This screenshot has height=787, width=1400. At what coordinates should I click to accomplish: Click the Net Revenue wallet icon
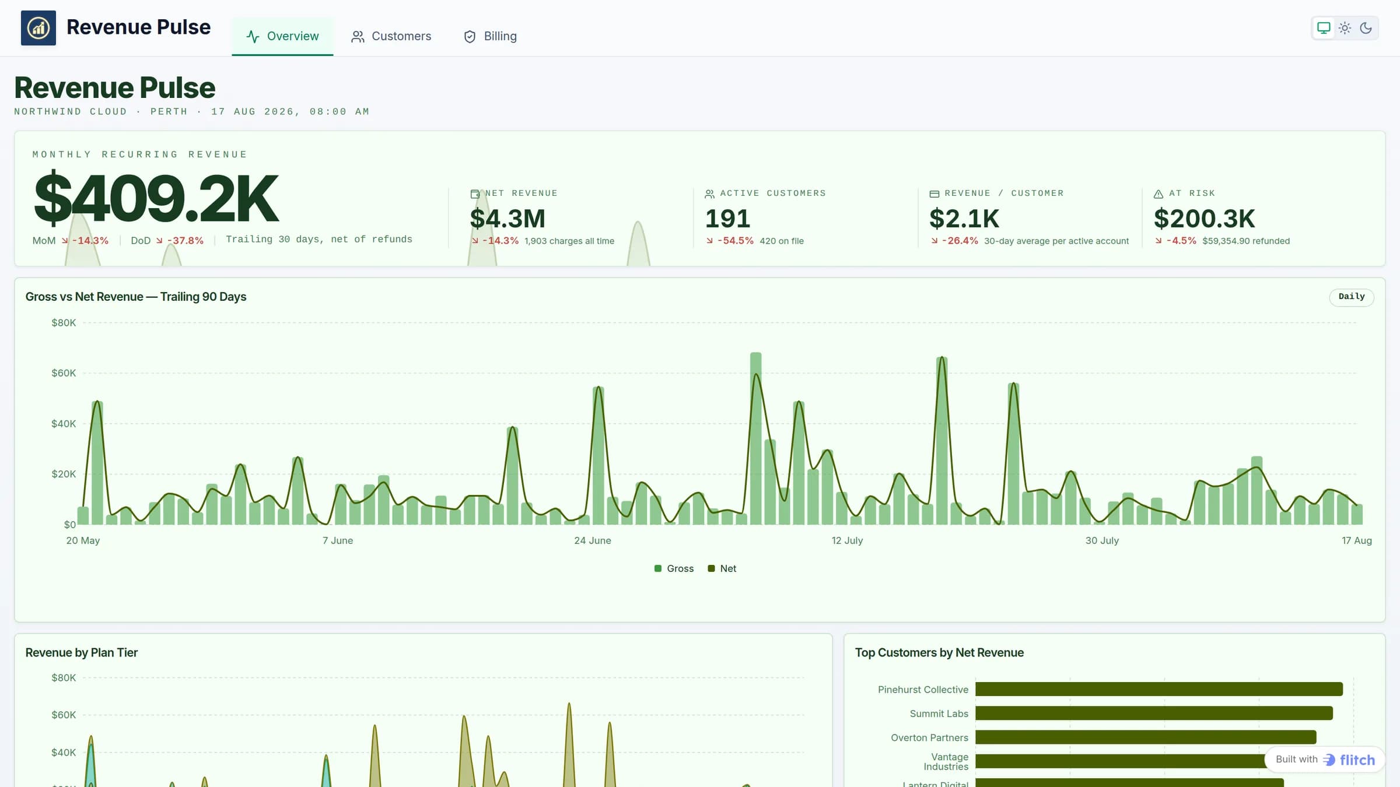tap(475, 194)
